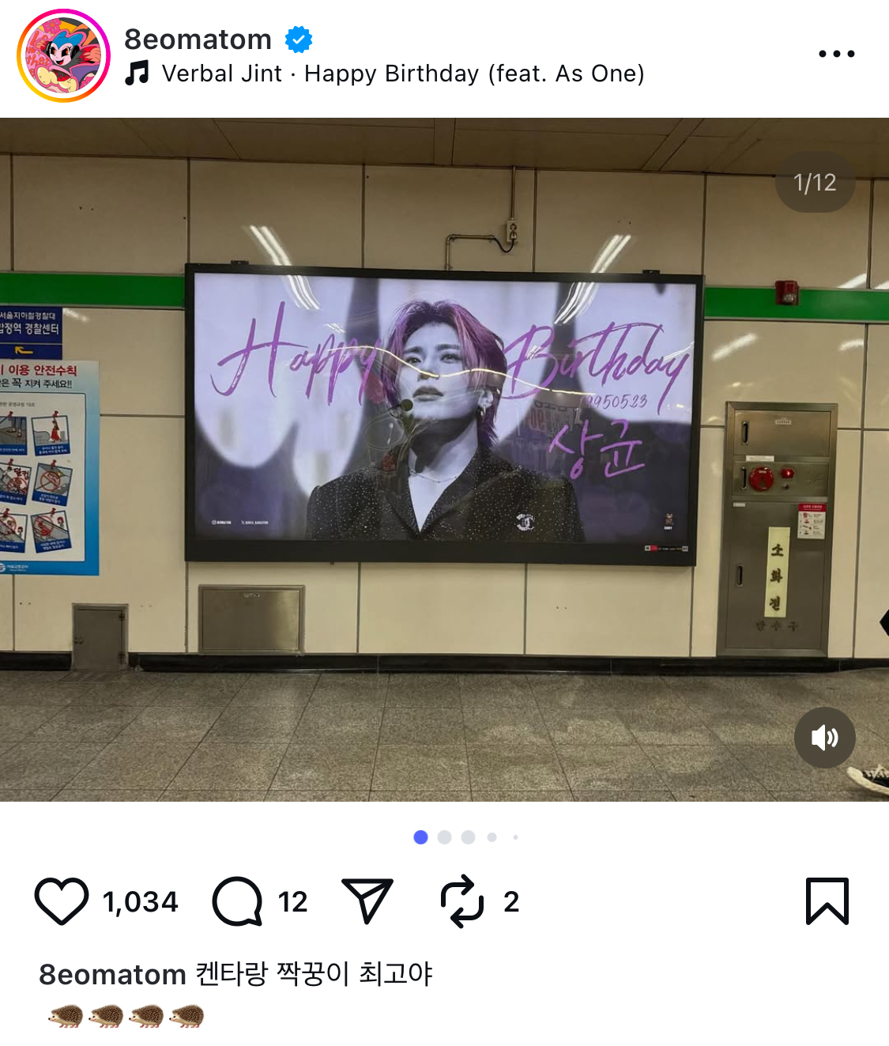Select the second carousel dot indicator

click(x=444, y=837)
